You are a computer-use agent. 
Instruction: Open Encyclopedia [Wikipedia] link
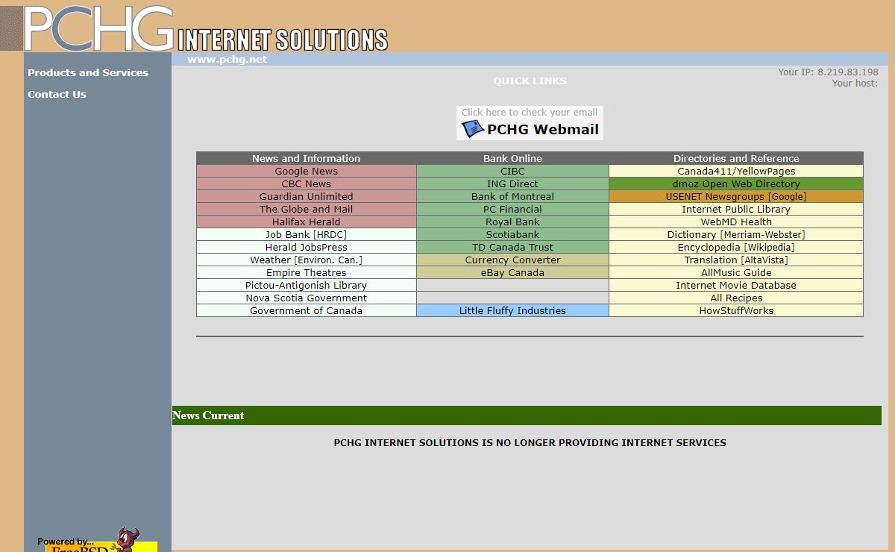click(x=736, y=248)
